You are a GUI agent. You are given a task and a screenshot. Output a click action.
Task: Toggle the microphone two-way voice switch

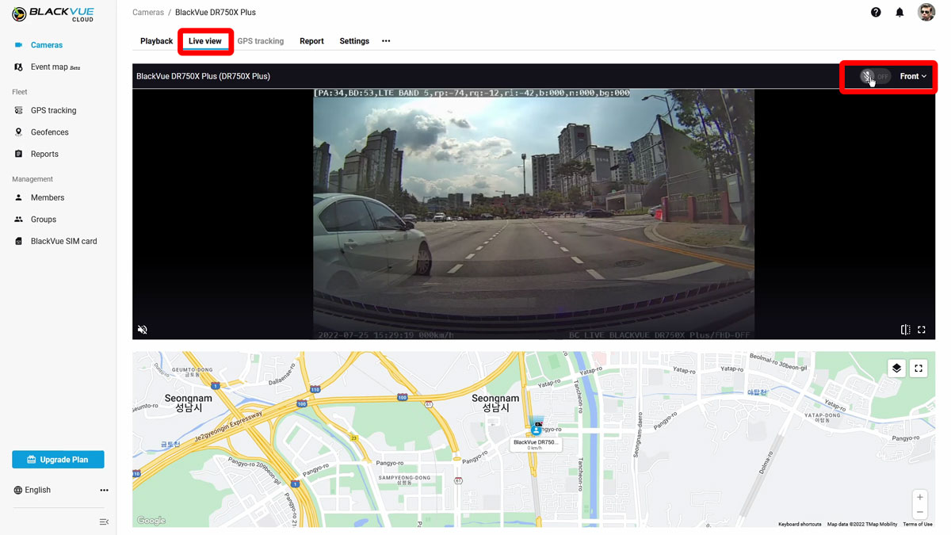coord(876,77)
